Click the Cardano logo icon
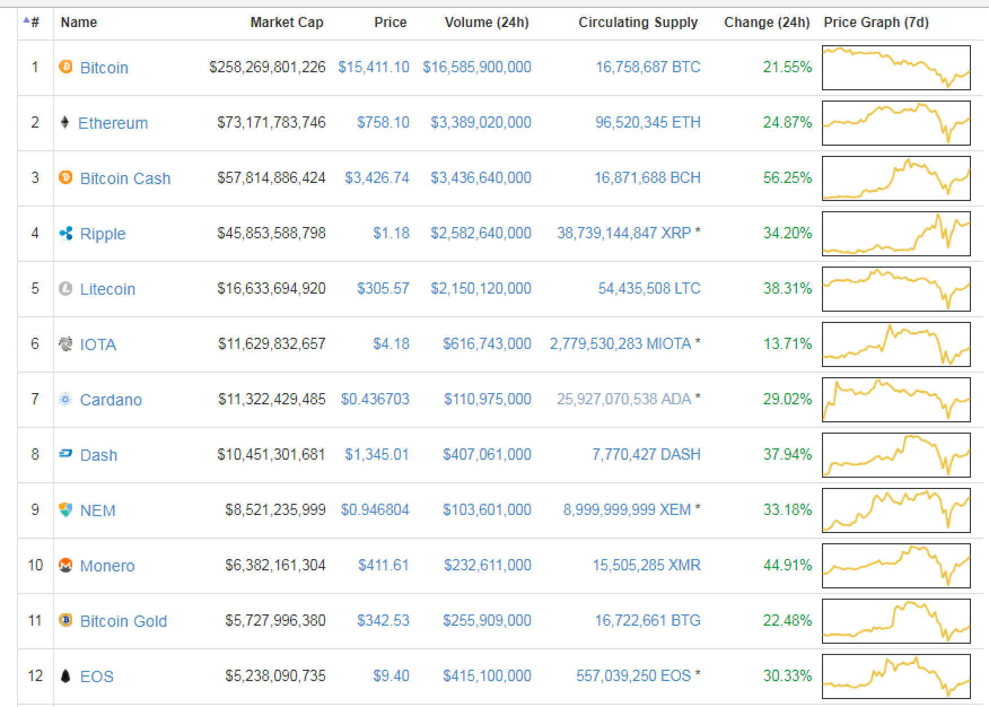 [x=65, y=399]
